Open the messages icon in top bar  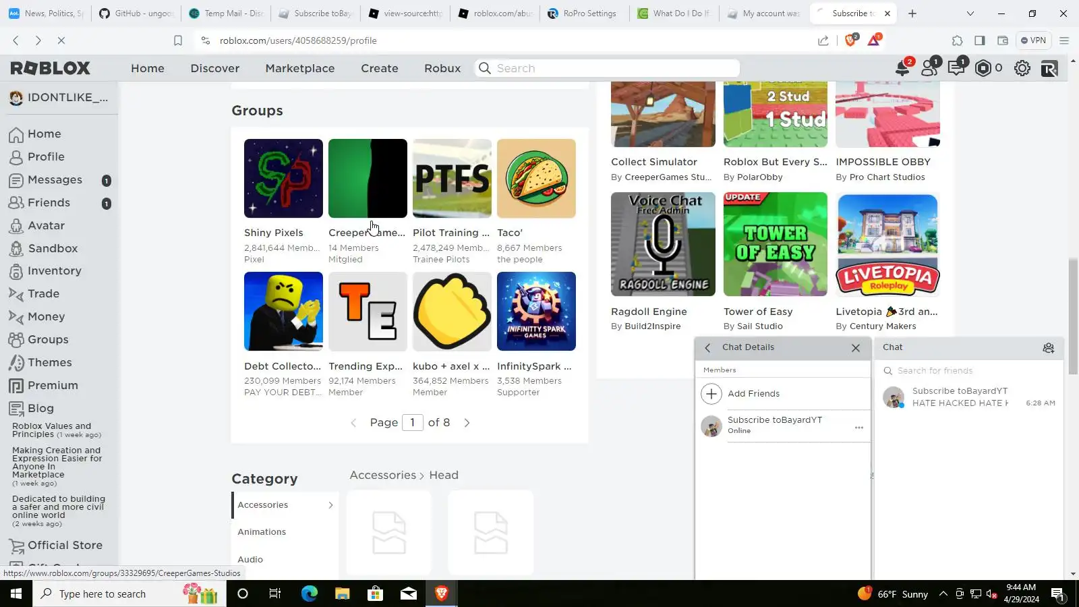[x=956, y=68]
